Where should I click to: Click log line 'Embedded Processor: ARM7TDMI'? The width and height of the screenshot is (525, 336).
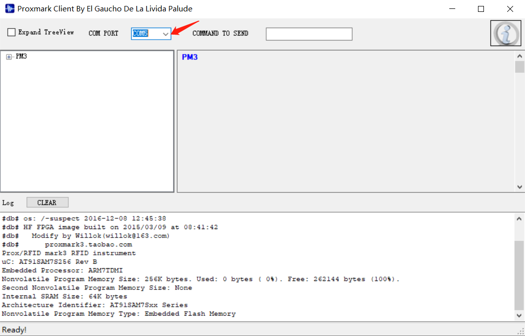63,270
